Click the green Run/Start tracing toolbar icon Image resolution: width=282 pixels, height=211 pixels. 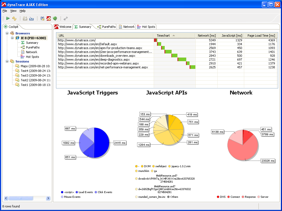click(x=8, y=18)
